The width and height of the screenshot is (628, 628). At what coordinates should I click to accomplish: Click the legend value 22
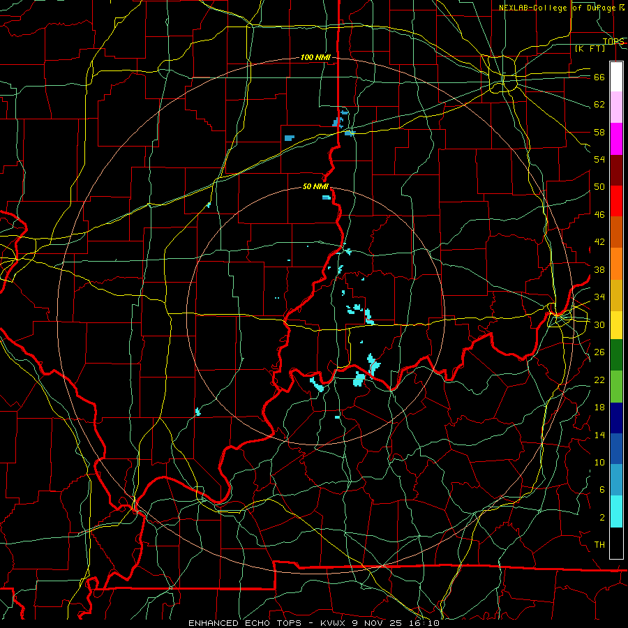599,380
